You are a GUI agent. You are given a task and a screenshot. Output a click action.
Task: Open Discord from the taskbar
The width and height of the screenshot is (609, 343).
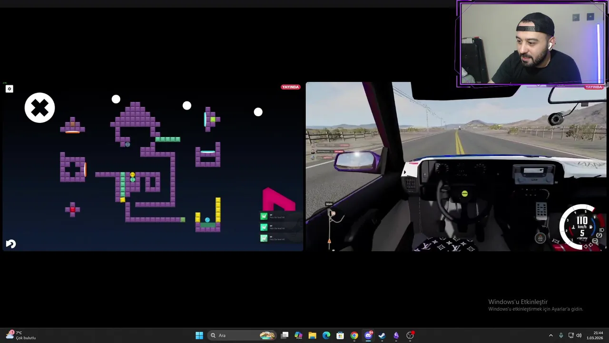tap(368, 335)
